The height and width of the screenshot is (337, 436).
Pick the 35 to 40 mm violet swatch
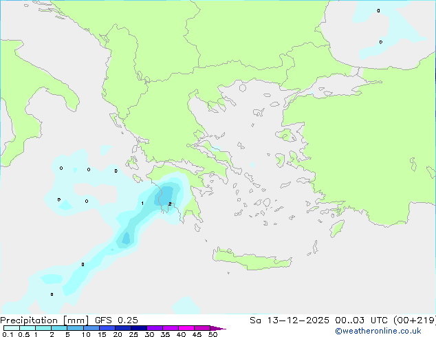171,328
